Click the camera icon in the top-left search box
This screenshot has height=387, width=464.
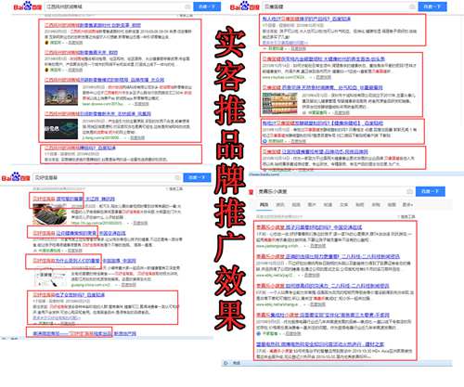(x=187, y=6)
